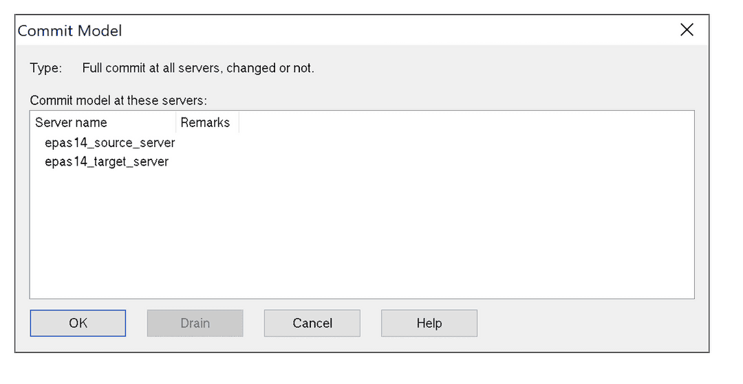Viewport: 743px width, 384px height.
Task: Click the Drain button
Action: point(195,323)
